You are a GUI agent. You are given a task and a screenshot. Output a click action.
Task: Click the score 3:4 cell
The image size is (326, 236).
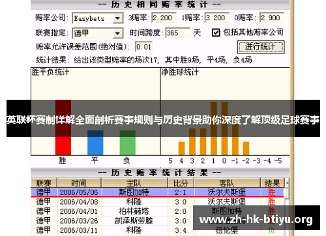pyautogui.click(x=181, y=230)
